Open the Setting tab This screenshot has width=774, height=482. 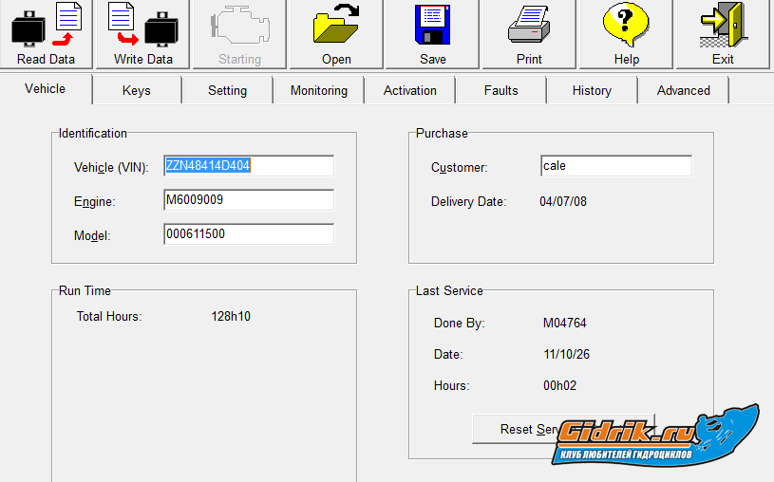click(227, 91)
